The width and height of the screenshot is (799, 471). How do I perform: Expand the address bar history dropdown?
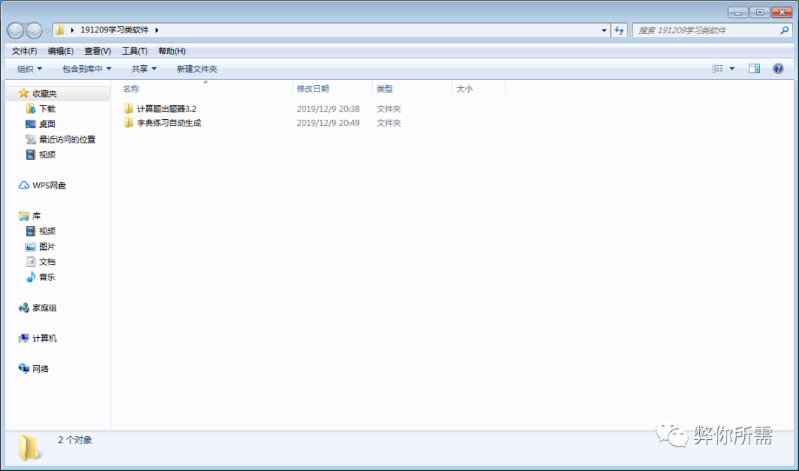pyautogui.click(x=604, y=30)
